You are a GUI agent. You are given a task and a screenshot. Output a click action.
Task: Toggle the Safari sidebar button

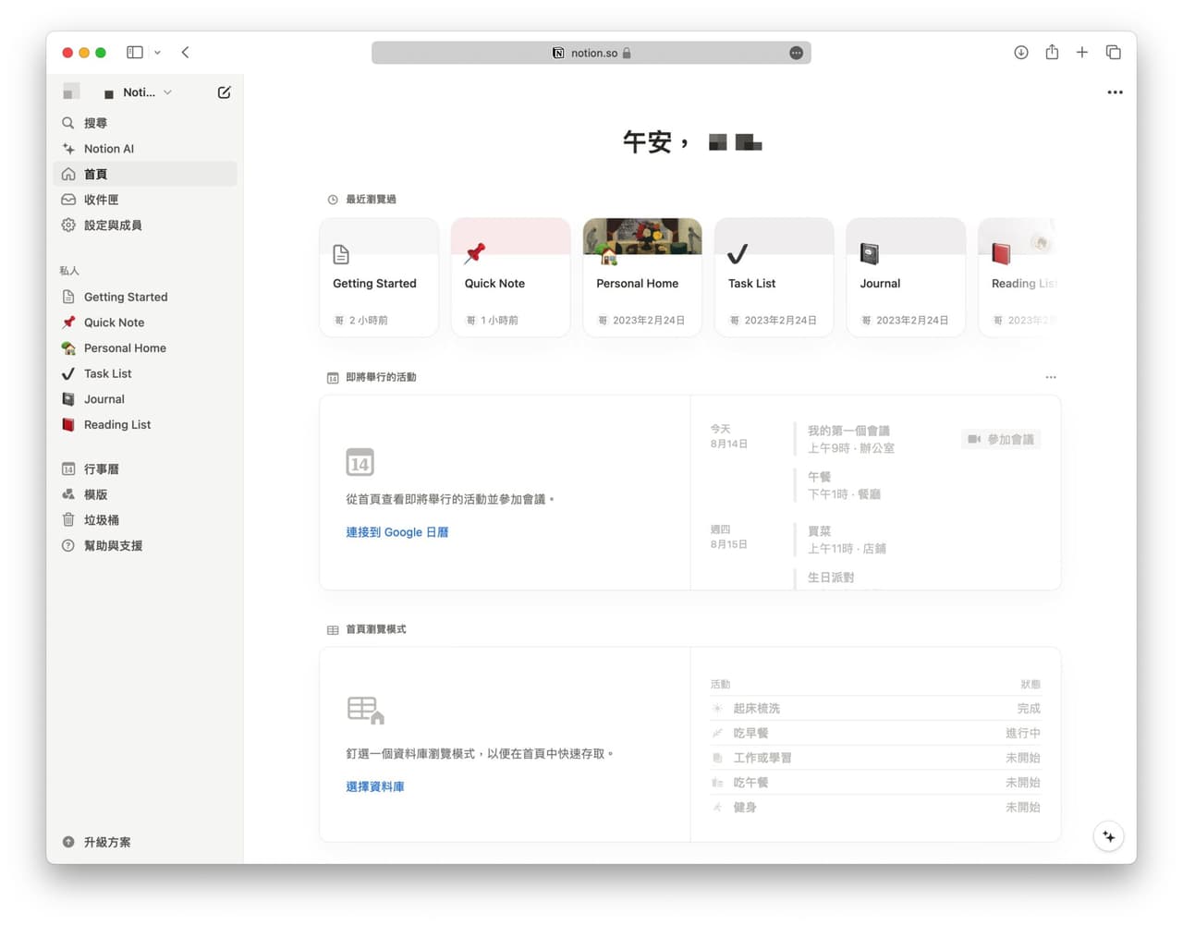tap(135, 53)
